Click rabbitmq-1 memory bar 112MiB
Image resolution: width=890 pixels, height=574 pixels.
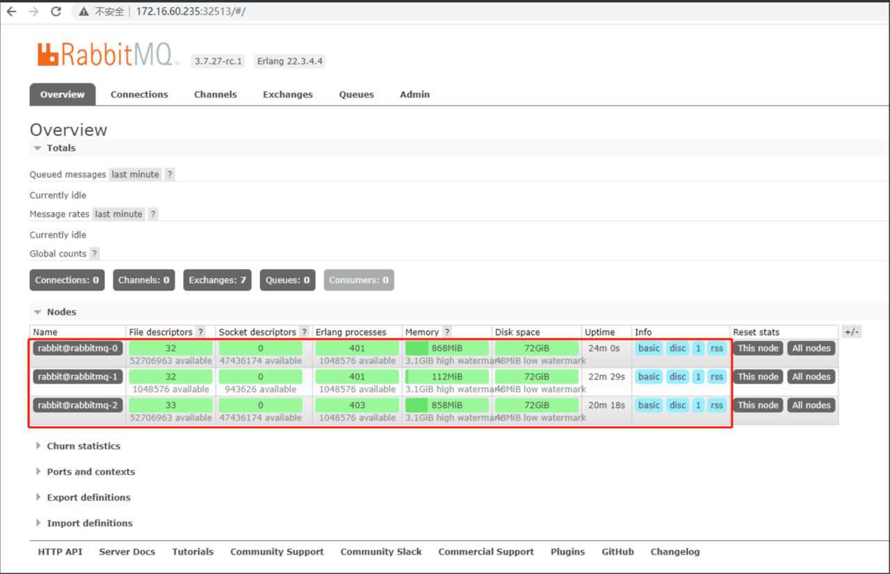pyautogui.click(x=447, y=377)
